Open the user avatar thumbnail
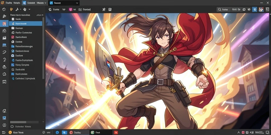This screenshot has height=135, width=271. click(261, 9)
